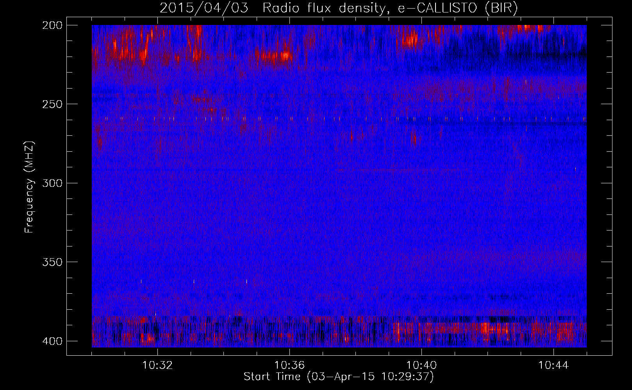
Task: Click the 'Start Time (03-Apr-15 10:29:37)' label
Action: [x=339, y=377]
